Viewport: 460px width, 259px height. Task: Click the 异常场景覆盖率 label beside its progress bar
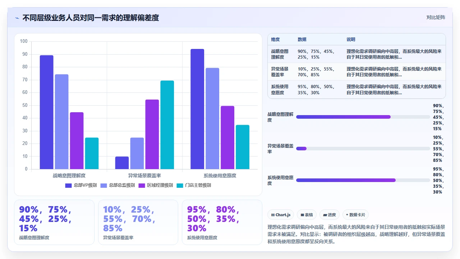pos(280,149)
